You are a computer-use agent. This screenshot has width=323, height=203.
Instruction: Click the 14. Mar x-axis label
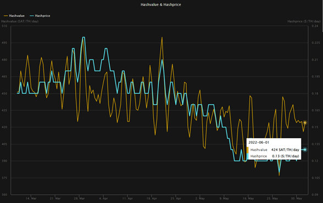pos(31,199)
